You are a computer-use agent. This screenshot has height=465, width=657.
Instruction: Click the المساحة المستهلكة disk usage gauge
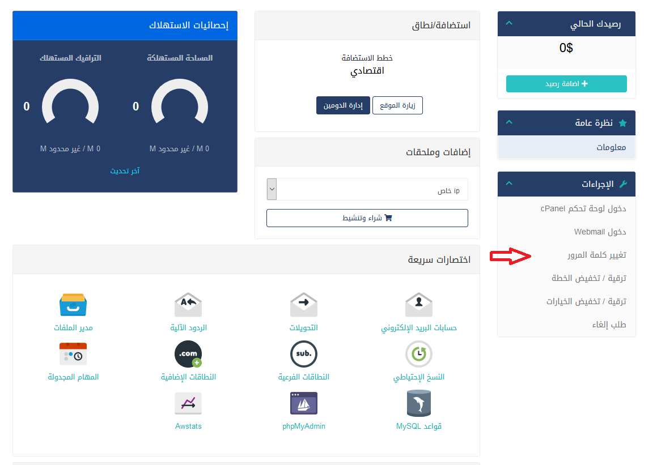click(180, 102)
